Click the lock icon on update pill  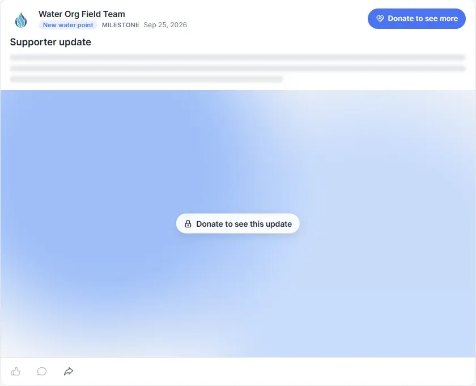point(188,224)
